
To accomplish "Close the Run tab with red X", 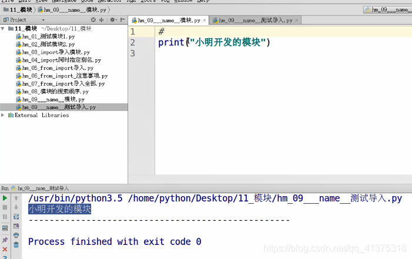I will tap(5, 249).
